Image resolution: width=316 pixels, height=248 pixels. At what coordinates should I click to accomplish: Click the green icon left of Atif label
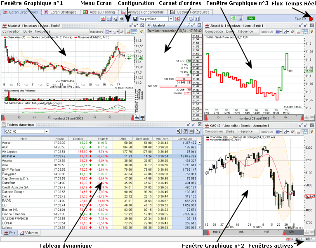click(x=233, y=19)
